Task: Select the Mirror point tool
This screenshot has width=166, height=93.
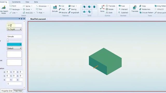Action: tap(160, 13)
